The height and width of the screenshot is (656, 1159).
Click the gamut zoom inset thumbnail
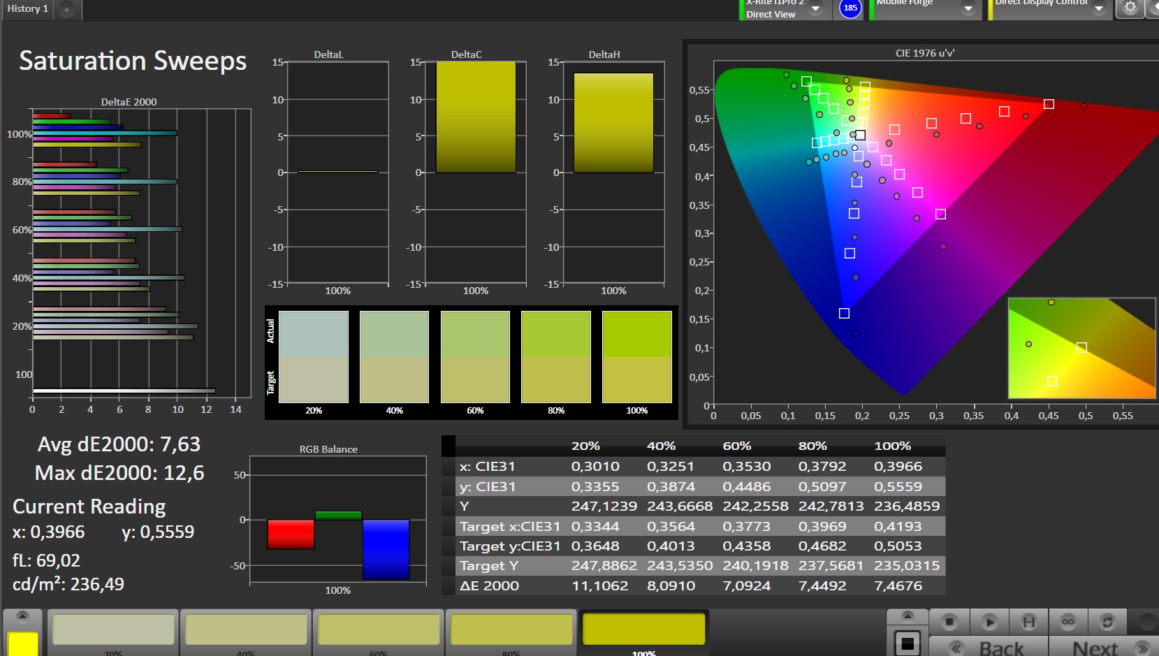[1081, 348]
